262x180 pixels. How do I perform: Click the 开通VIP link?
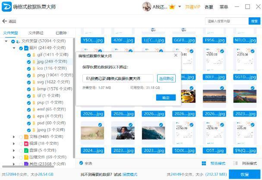pyautogui.click(x=193, y=7)
